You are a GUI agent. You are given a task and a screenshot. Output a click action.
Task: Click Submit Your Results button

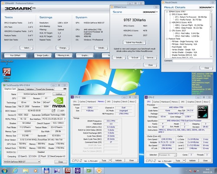click(135, 43)
